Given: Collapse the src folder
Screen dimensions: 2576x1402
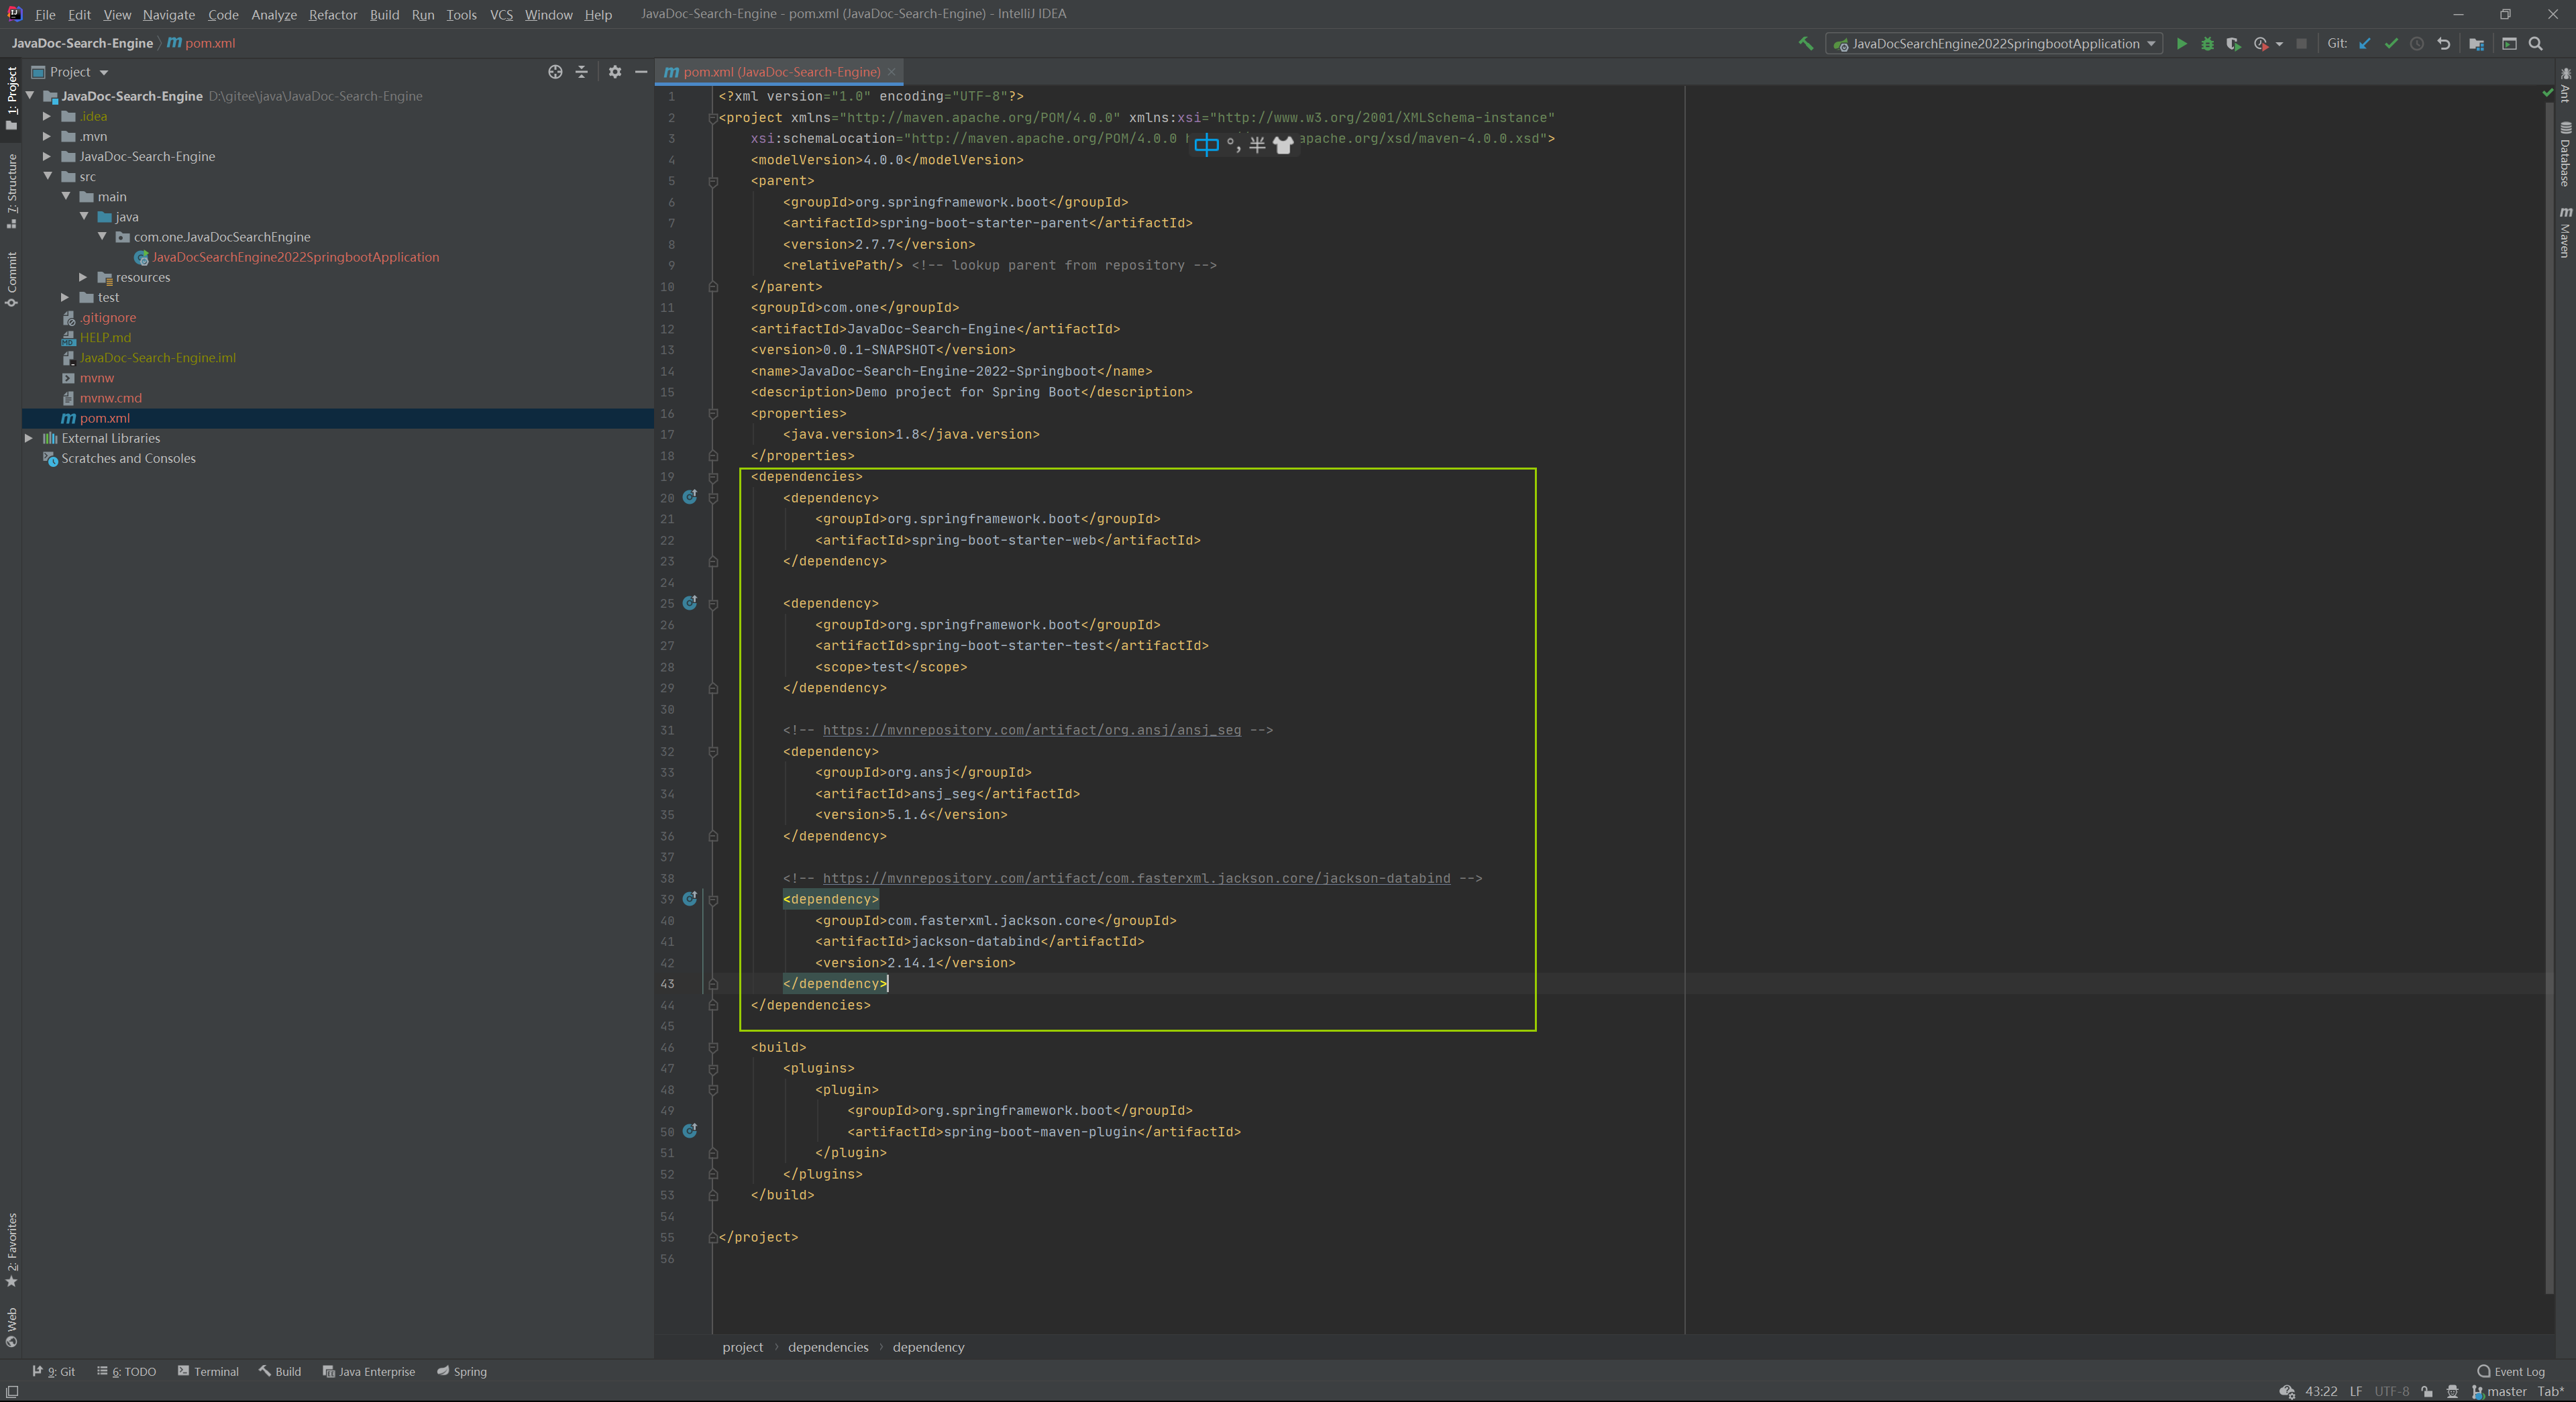Looking at the screenshot, I should (x=47, y=176).
